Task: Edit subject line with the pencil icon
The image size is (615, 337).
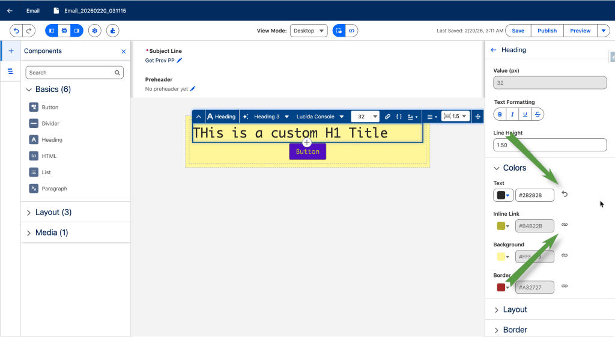Action: point(180,61)
